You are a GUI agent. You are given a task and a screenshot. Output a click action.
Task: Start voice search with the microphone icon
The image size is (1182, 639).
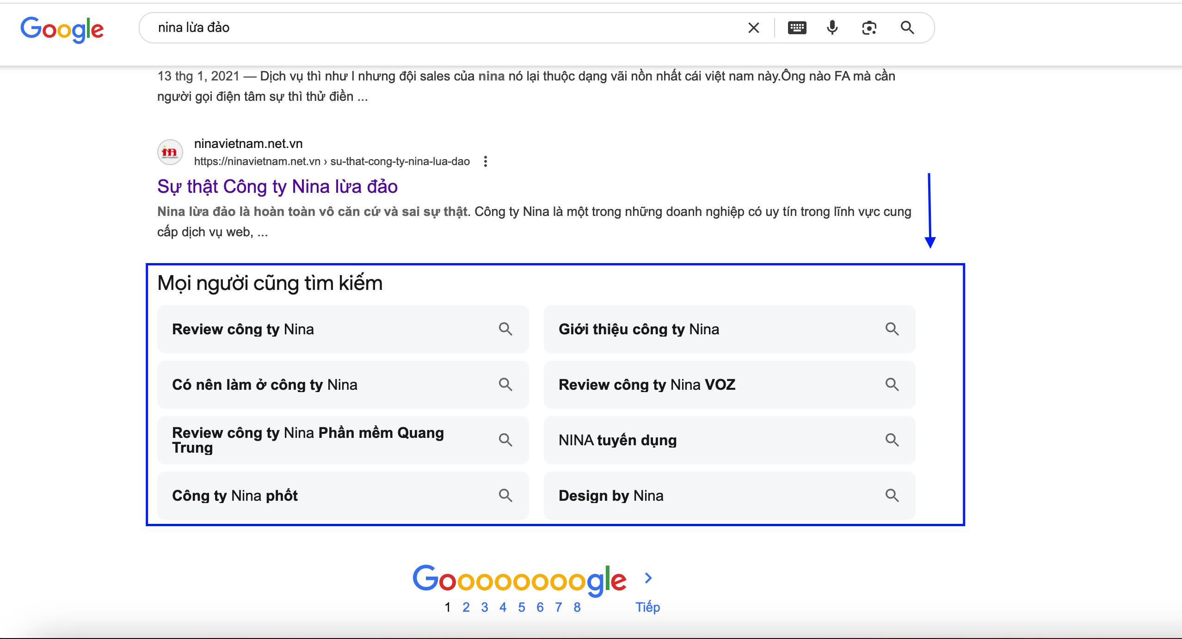[832, 28]
